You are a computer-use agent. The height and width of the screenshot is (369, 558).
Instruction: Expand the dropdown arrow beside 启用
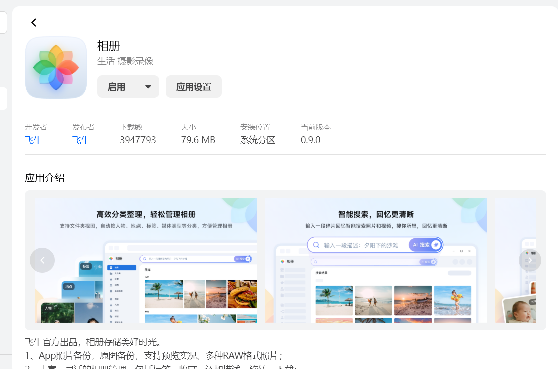[148, 87]
